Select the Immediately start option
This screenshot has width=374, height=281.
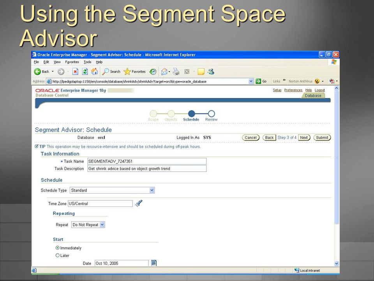pyautogui.click(x=58, y=248)
